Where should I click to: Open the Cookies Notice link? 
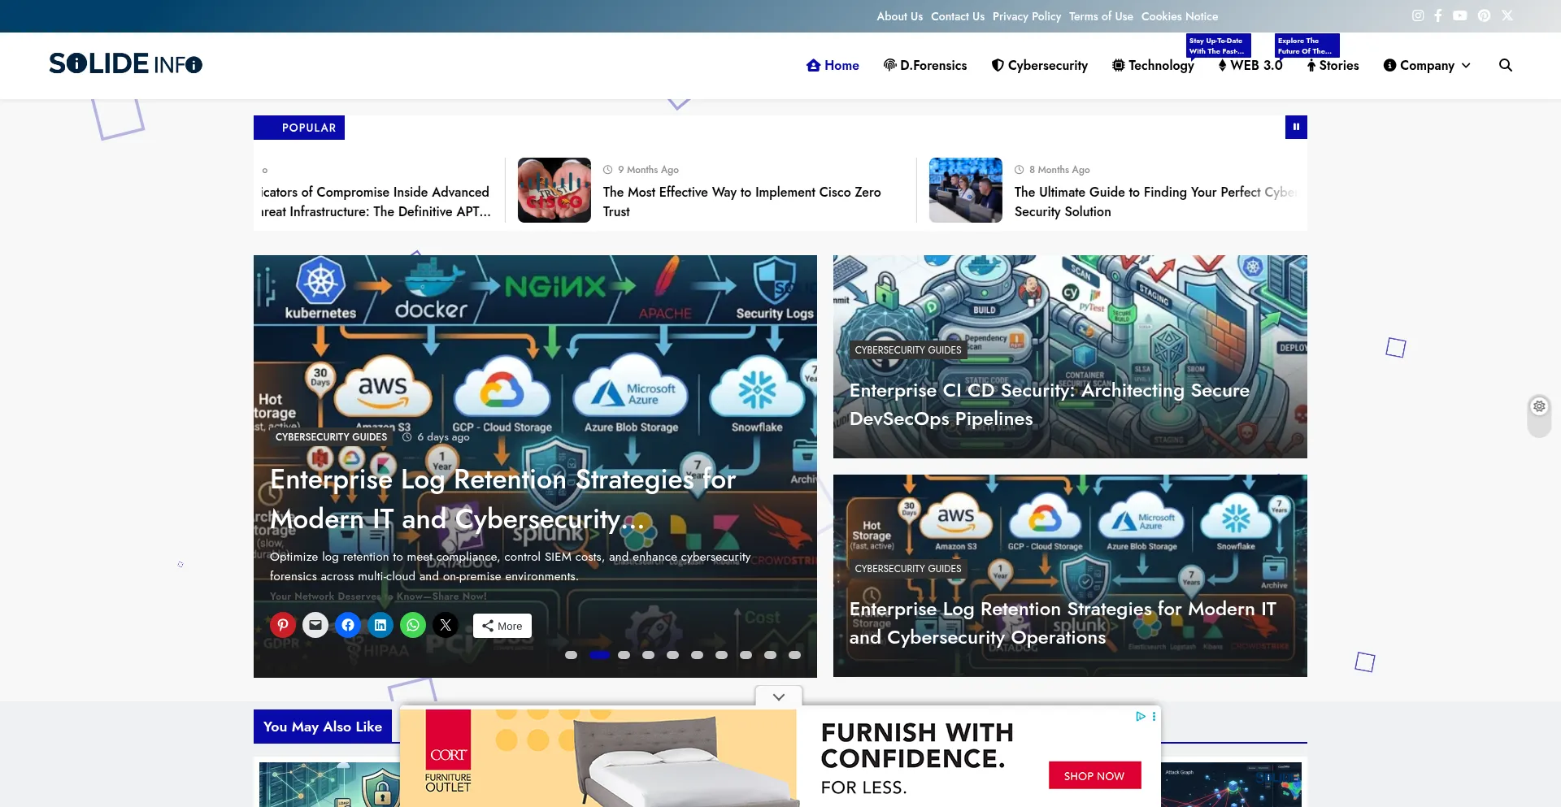(x=1180, y=16)
